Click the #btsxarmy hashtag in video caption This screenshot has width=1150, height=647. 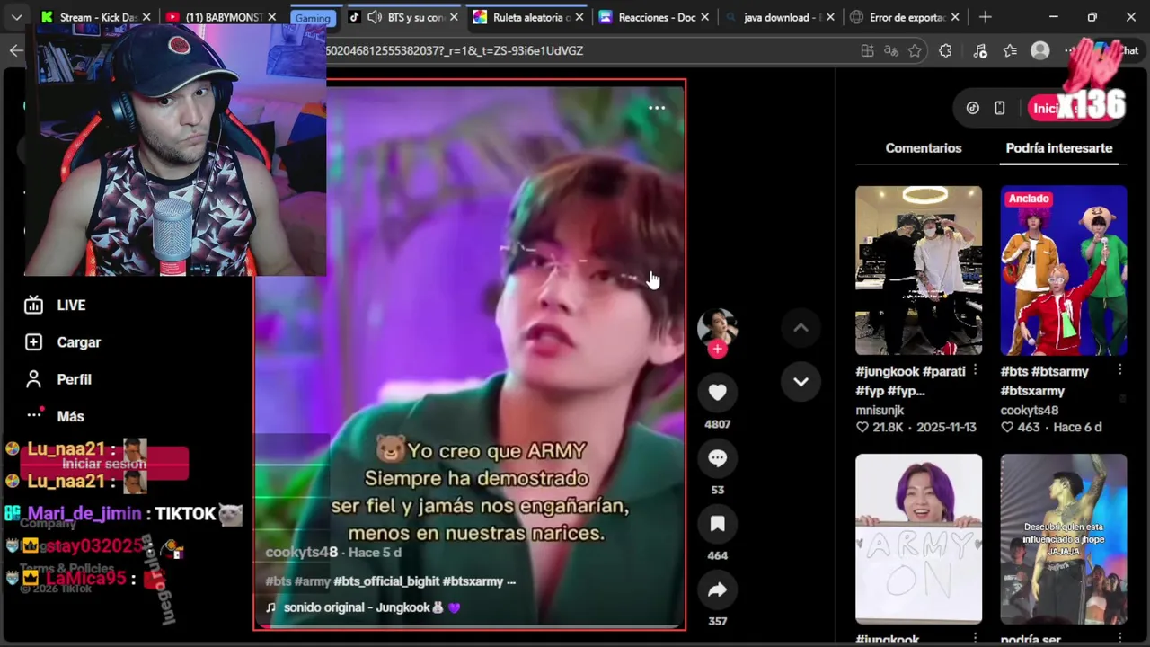tap(473, 581)
